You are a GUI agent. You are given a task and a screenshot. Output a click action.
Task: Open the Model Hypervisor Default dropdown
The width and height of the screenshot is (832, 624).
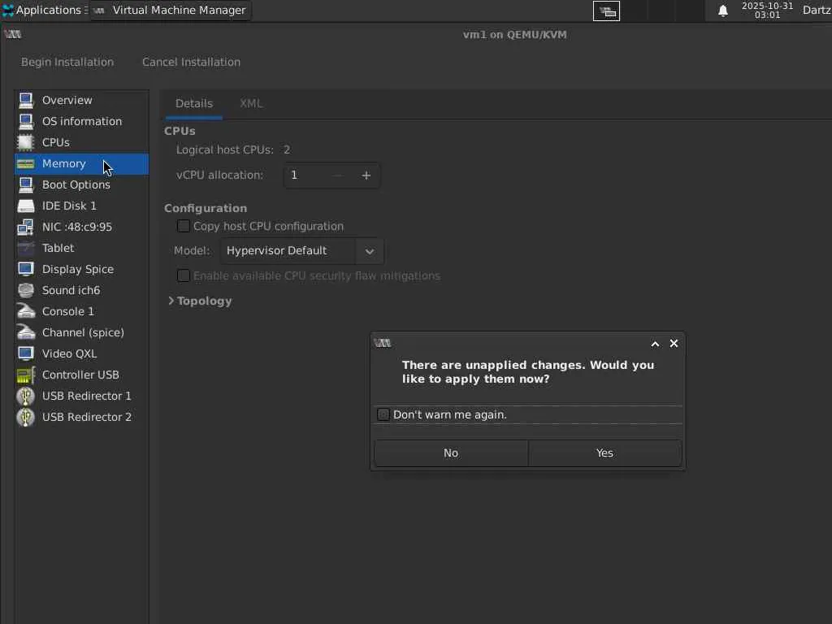(301, 250)
